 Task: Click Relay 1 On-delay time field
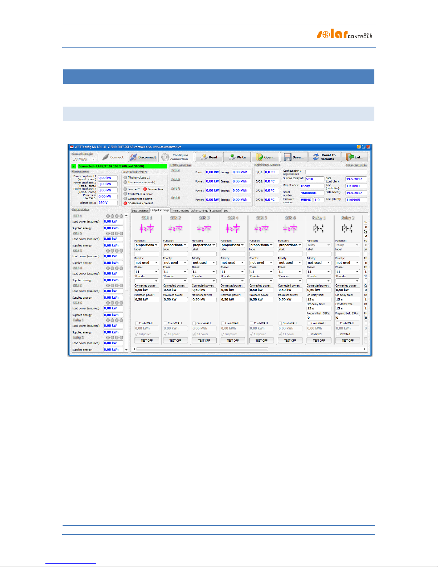click(x=319, y=299)
